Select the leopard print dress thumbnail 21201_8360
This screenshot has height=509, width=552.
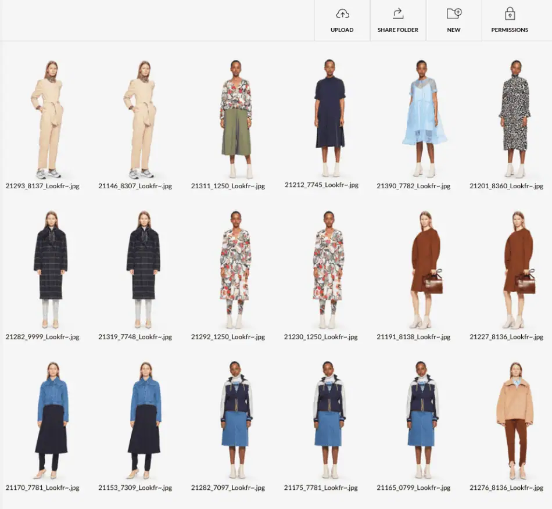pyautogui.click(x=515, y=119)
